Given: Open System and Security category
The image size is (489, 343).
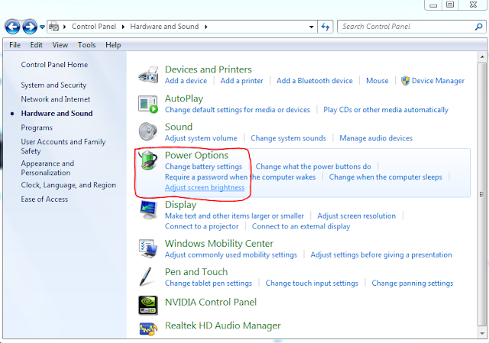Looking at the screenshot, I should pos(53,85).
